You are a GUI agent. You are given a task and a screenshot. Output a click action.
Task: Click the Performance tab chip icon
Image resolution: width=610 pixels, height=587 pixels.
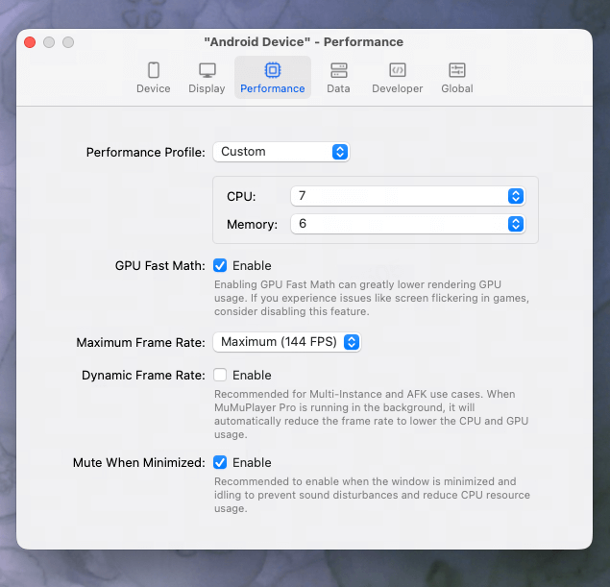click(x=273, y=70)
